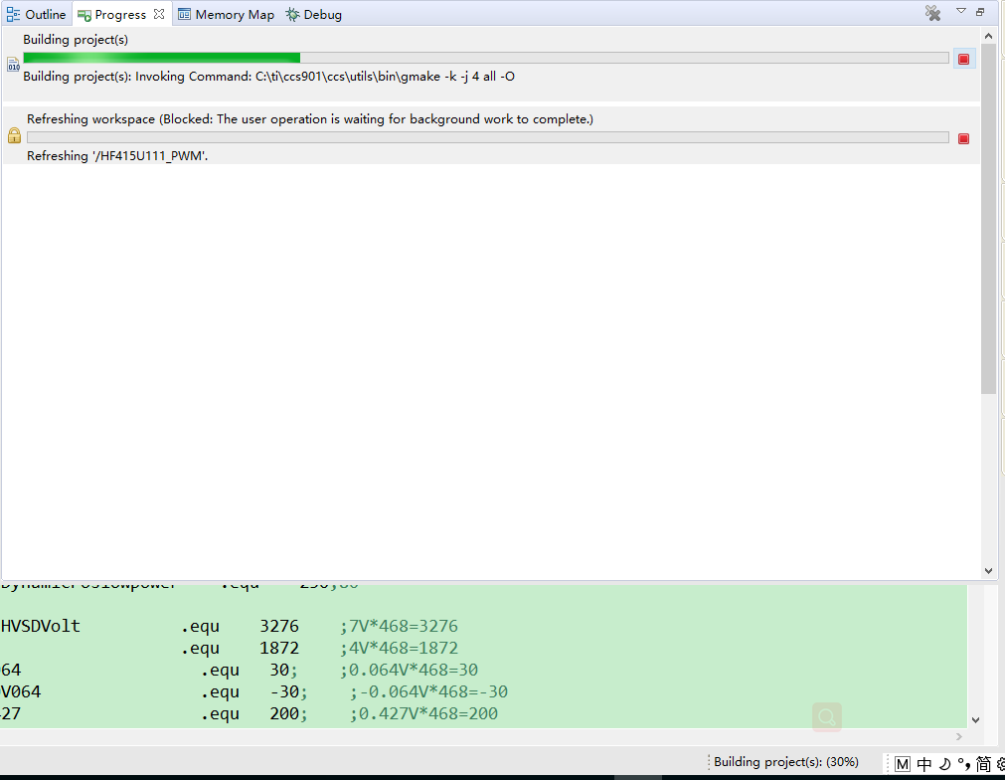Click the comment ";0.064V*468=30"
The image size is (1005, 780).
tap(409, 670)
